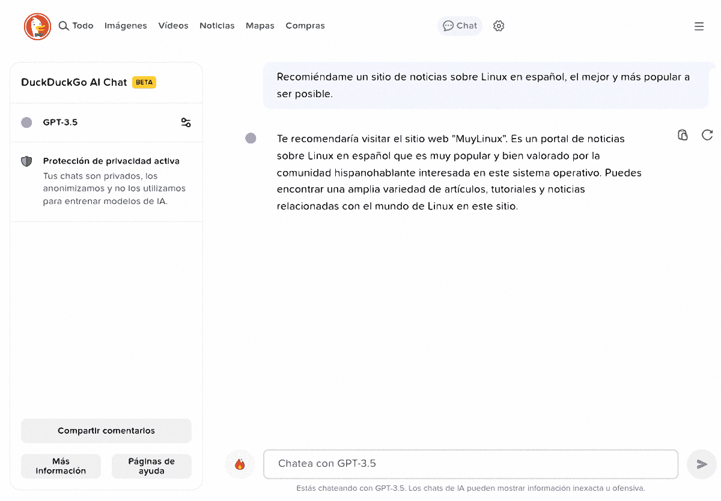Click the BETA badge
The width and height of the screenshot is (721, 501).
[144, 82]
